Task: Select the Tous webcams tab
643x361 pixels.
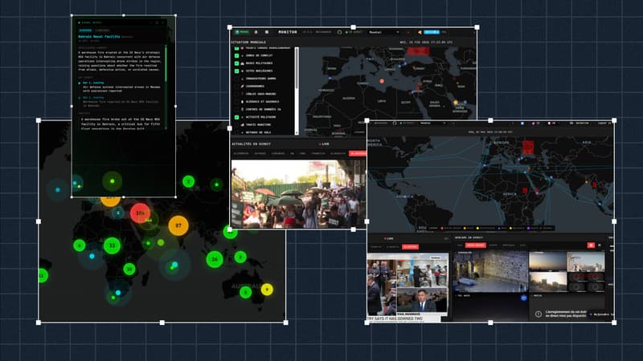Action: (460, 245)
